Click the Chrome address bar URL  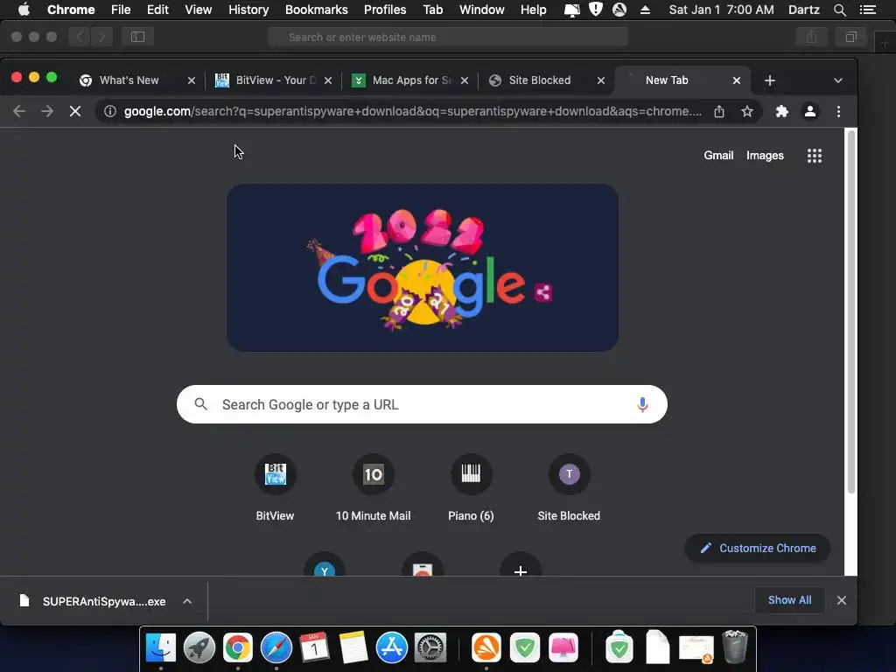tap(413, 111)
